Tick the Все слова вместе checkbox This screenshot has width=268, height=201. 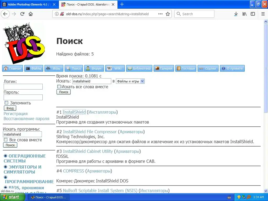(x=6, y=140)
